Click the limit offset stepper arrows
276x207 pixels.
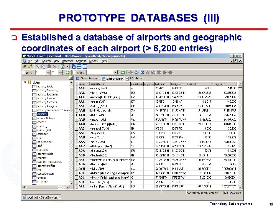[49, 72]
